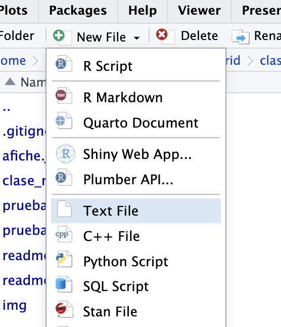Click the green plus New File icon
Screen dimensions: 281x327
(62, 37)
